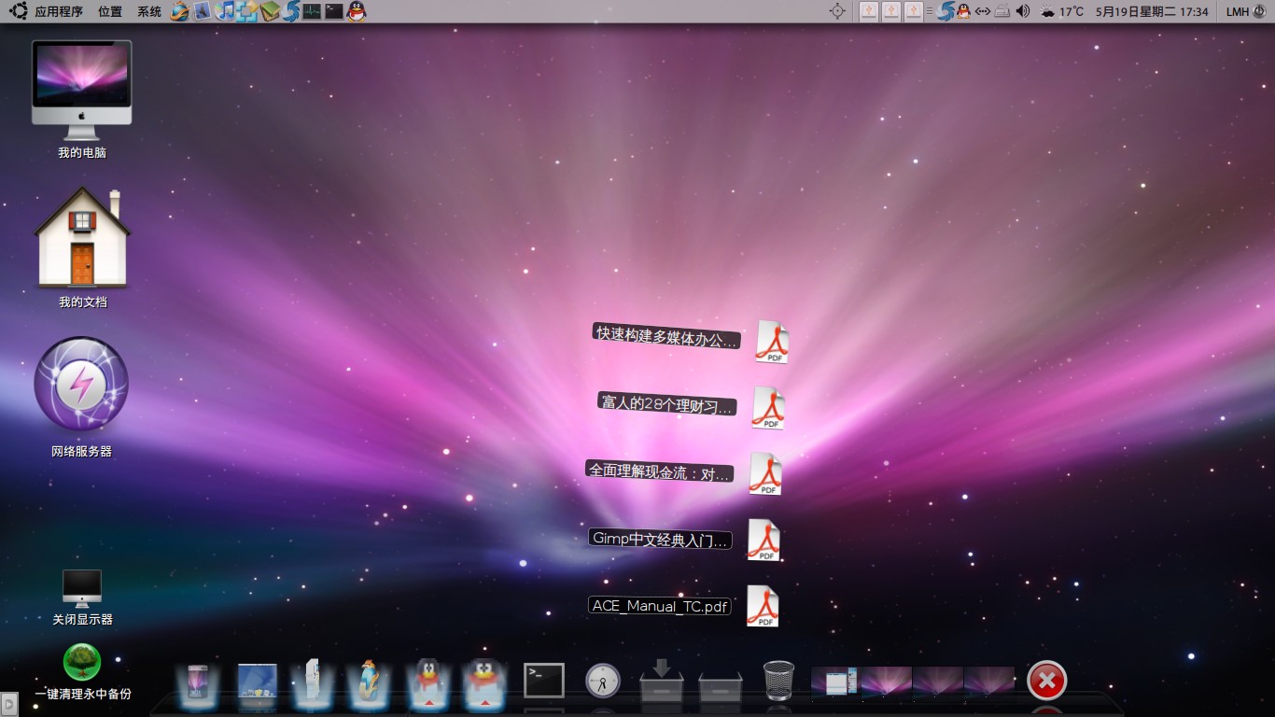Open the Ubuntu logo main menu icon
1275x717 pixels.
(18, 11)
